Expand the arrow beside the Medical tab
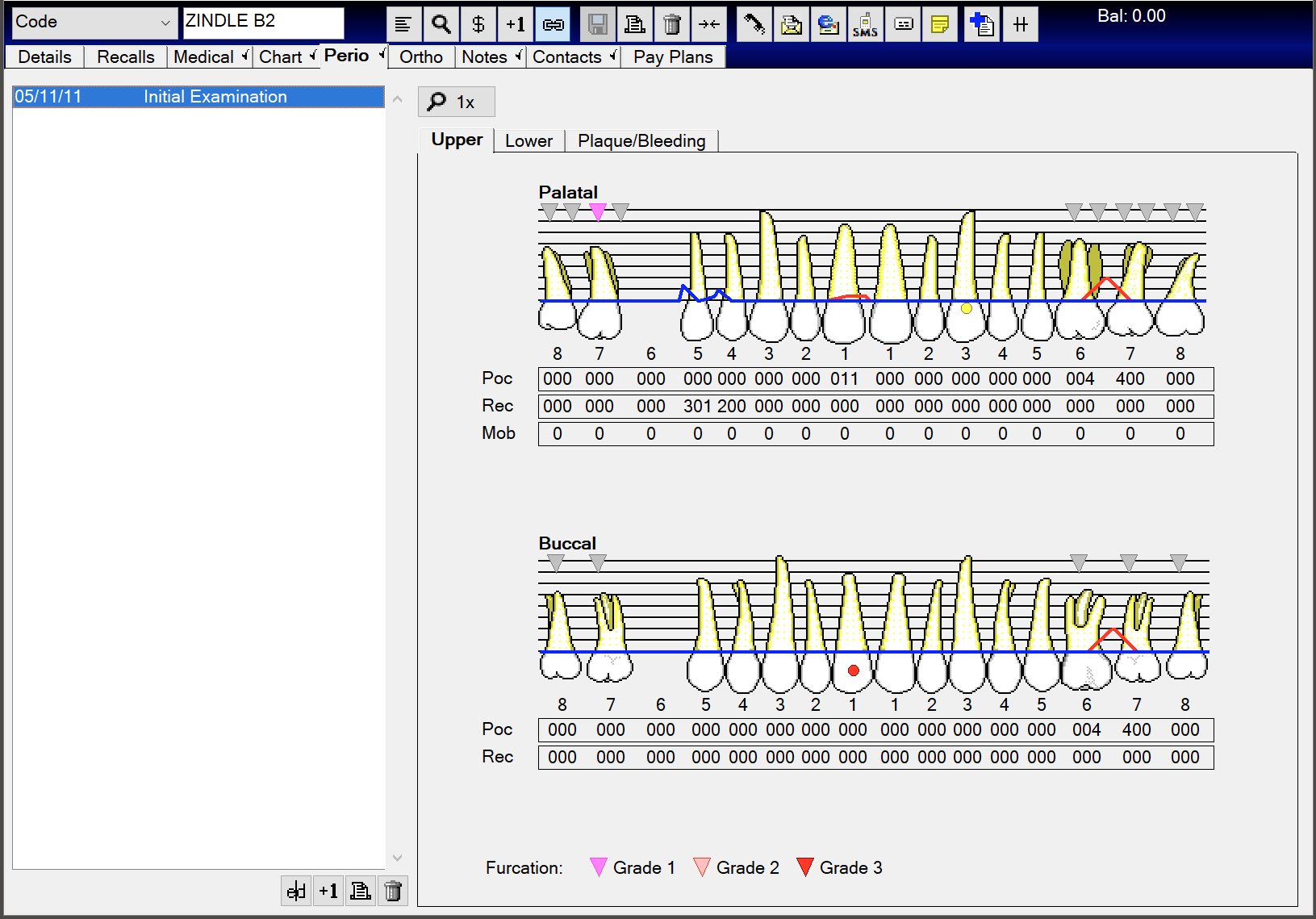The height and width of the screenshot is (919, 1316). [x=244, y=56]
